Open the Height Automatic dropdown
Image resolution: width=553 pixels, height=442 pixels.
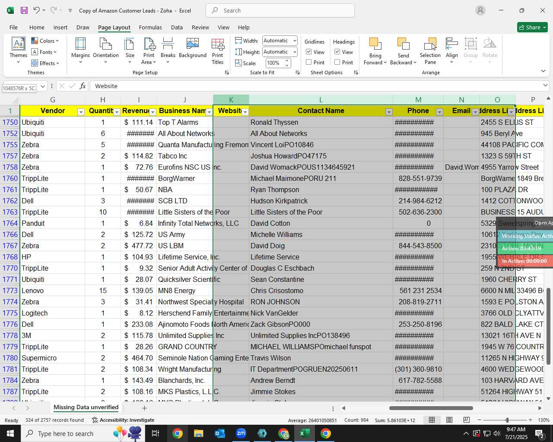coord(295,52)
